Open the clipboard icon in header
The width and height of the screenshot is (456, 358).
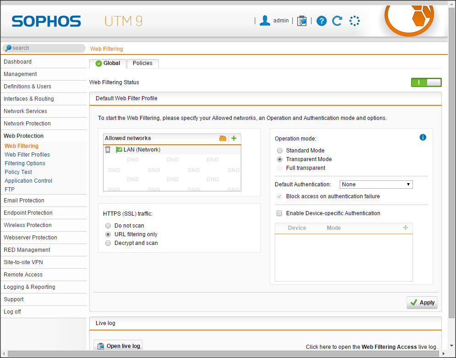coord(302,21)
